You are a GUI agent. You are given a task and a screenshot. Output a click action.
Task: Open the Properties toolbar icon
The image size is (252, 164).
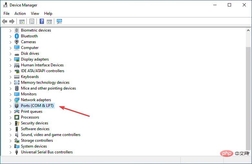click(32, 21)
